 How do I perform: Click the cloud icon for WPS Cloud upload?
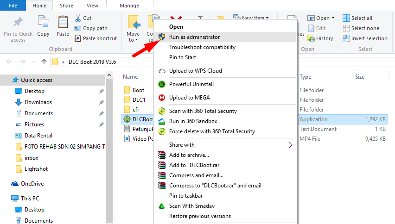click(162, 71)
